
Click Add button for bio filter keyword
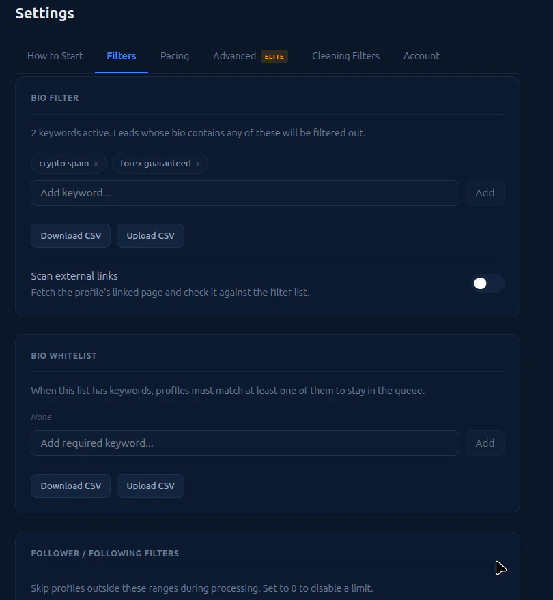(x=485, y=193)
